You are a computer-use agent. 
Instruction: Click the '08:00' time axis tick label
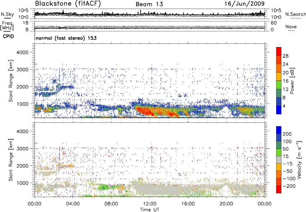(111, 204)
